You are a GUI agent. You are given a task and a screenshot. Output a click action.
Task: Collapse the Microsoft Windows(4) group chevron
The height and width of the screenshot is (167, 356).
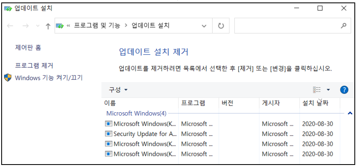pos(350,114)
